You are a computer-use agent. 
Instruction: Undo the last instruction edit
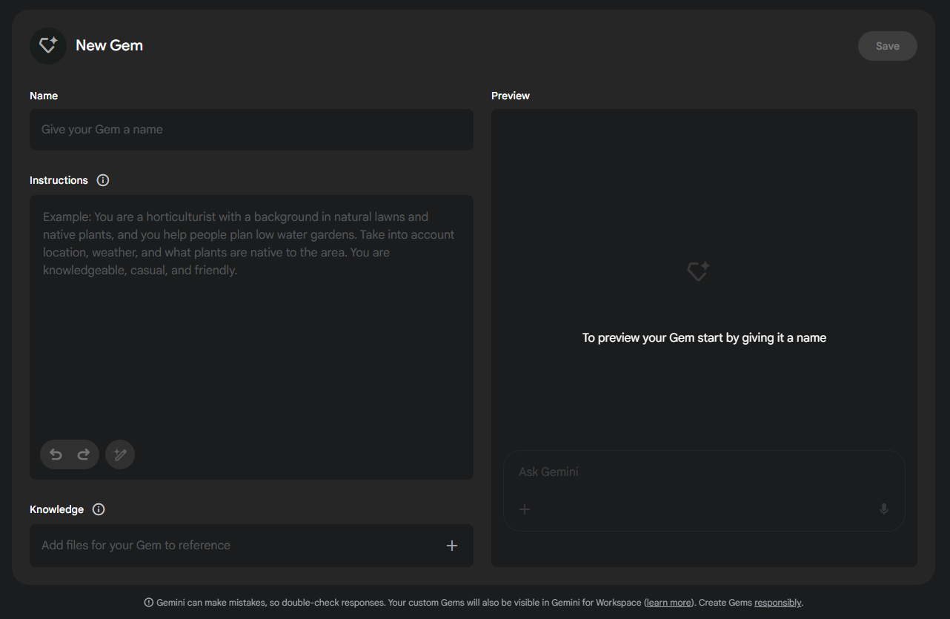(x=56, y=454)
